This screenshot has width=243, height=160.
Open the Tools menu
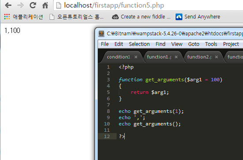pos(211,44)
